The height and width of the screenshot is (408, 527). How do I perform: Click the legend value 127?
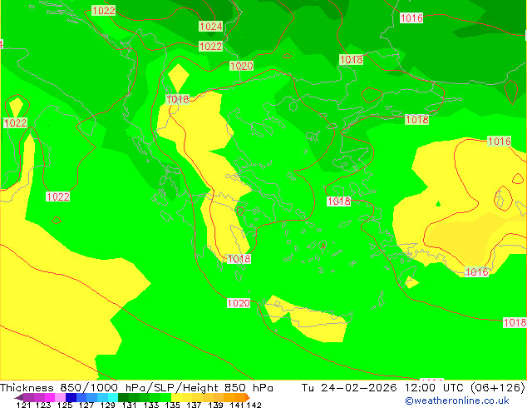(x=86, y=405)
